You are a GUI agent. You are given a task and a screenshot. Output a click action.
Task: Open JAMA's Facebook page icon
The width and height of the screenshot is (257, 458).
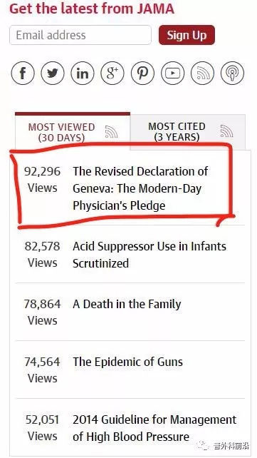pos(23,73)
